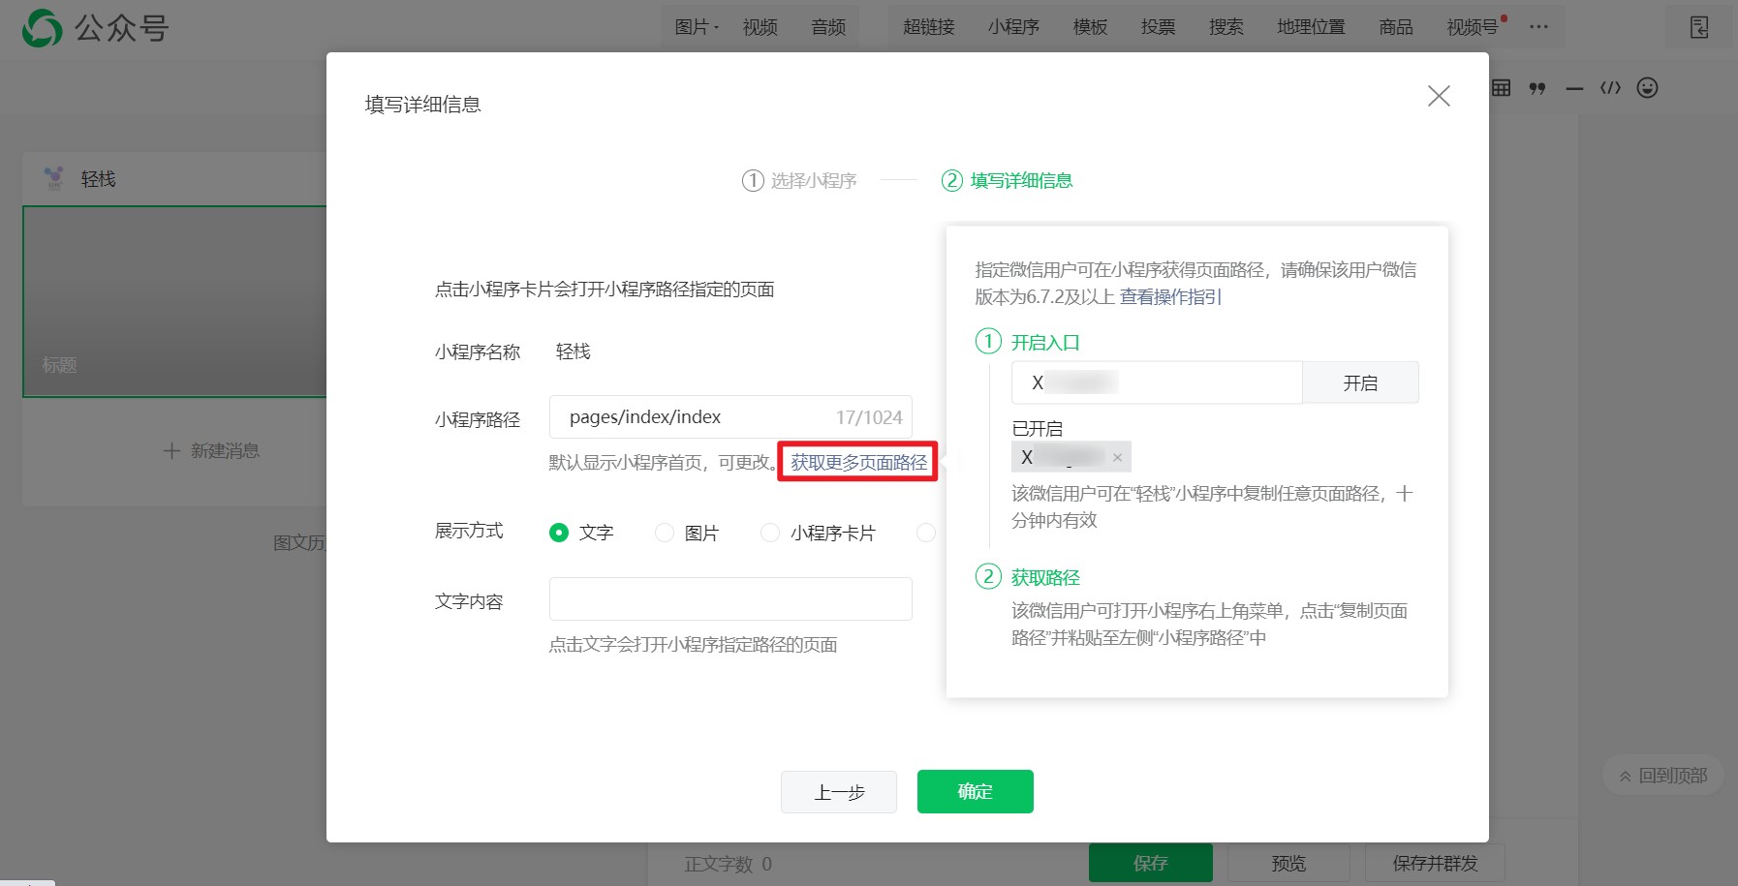The image size is (1738, 886).
Task: Insert a blockquote via the quote icon
Action: (x=1538, y=88)
